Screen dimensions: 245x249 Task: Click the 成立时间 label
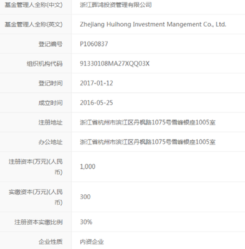coord(50,103)
